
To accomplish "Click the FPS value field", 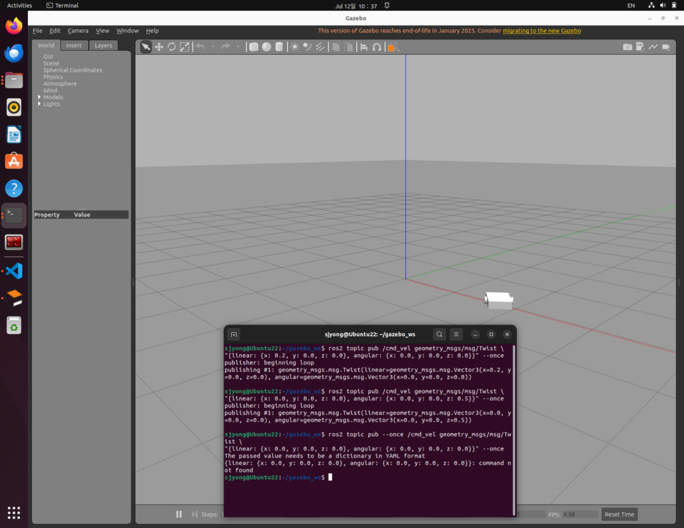I will click(x=580, y=514).
